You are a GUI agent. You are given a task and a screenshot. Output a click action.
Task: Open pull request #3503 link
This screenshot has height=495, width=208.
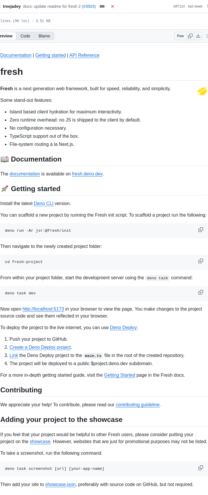point(89,6)
